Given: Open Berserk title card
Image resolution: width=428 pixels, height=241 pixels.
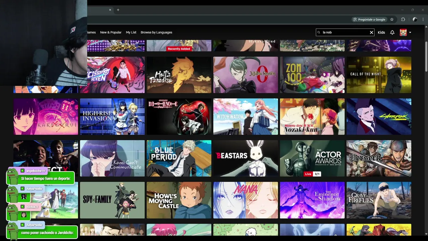Looking at the screenshot, I should [379, 158].
